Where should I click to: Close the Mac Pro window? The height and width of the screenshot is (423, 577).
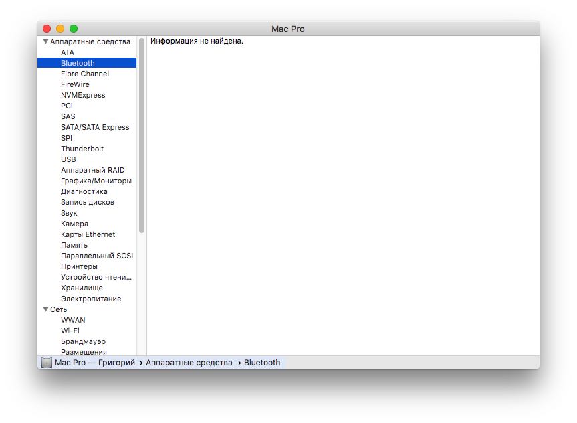click(x=47, y=29)
